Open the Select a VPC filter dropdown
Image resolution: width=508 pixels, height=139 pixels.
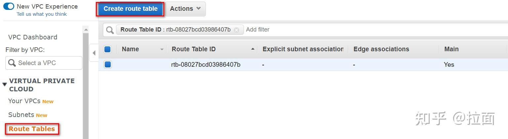click(44, 63)
